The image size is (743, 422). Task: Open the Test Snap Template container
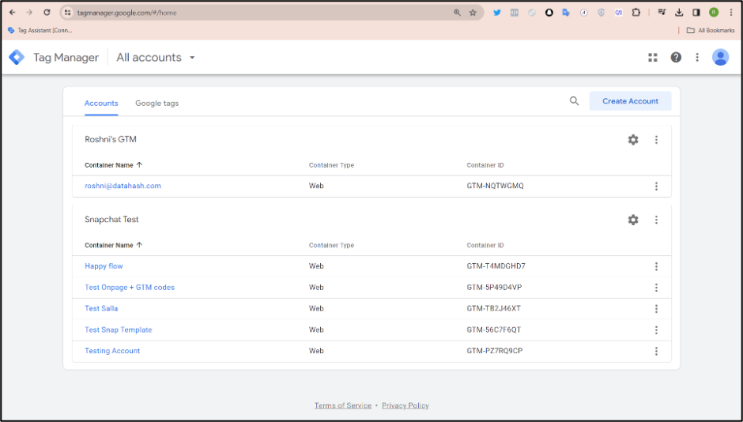[x=119, y=330]
